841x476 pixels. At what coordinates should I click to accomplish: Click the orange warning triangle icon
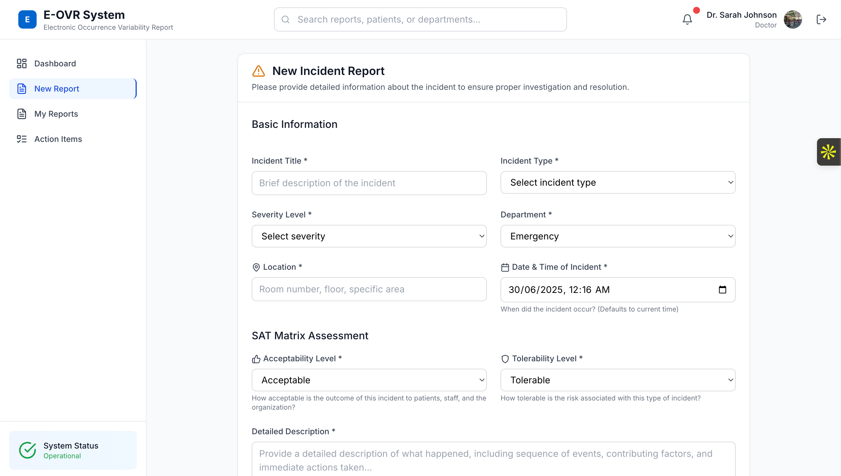tap(259, 71)
